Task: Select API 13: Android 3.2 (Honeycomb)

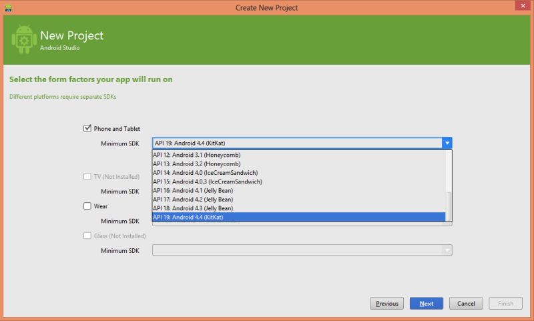Action: [x=298, y=164]
